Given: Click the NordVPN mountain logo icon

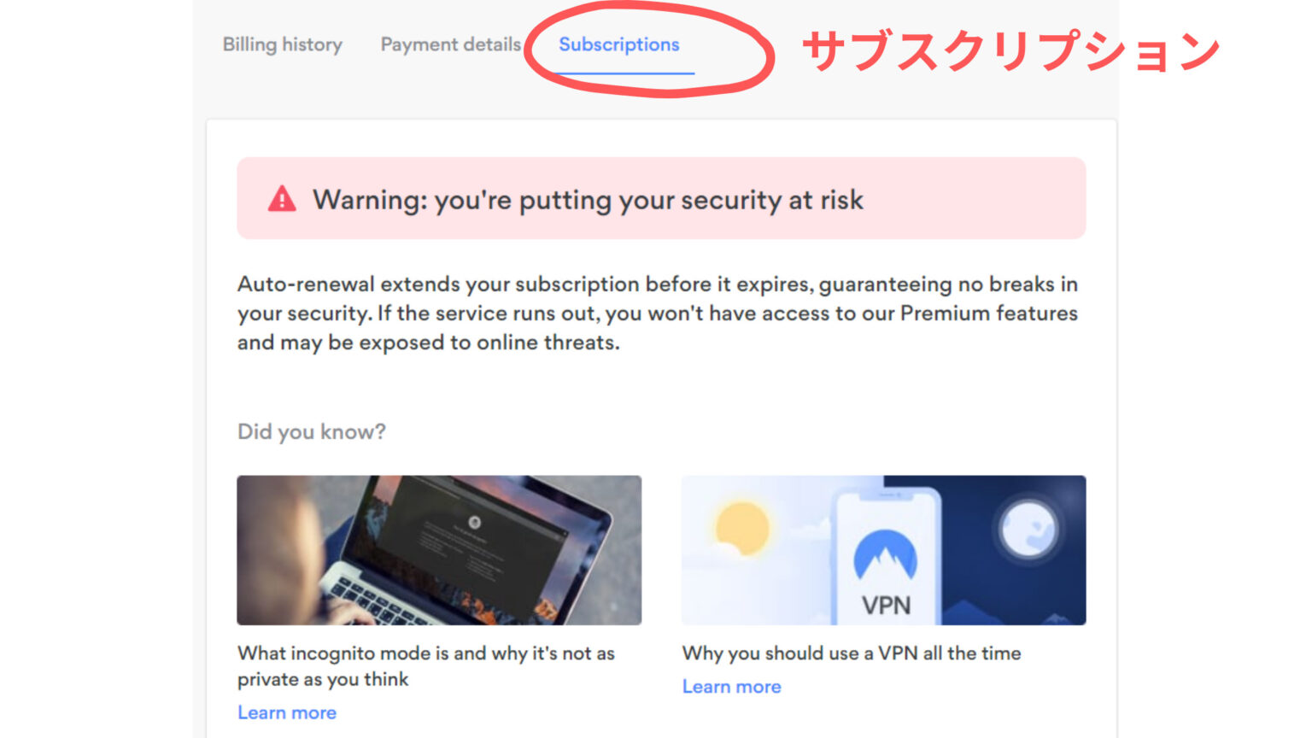Looking at the screenshot, I should point(886,557).
